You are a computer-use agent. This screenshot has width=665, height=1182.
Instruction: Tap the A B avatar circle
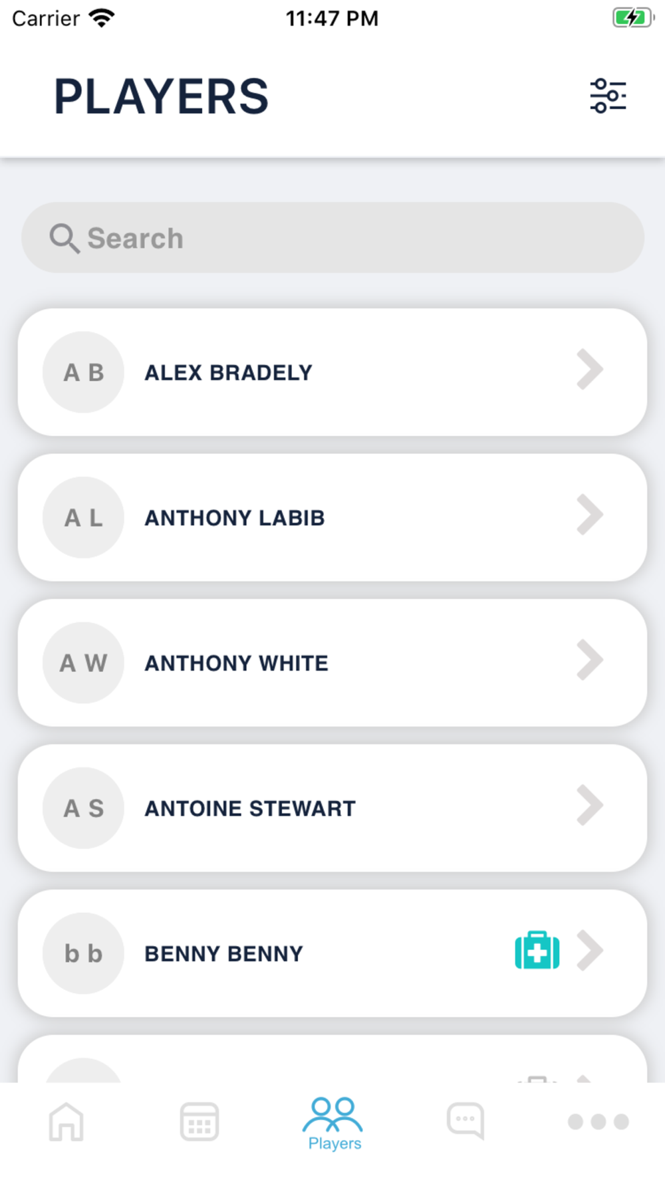(x=83, y=372)
